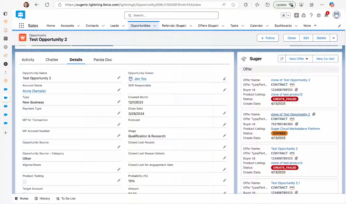Viewport: 346px width, 204px height.
Task: Open History in the utility bar
Action: tap(42, 199)
